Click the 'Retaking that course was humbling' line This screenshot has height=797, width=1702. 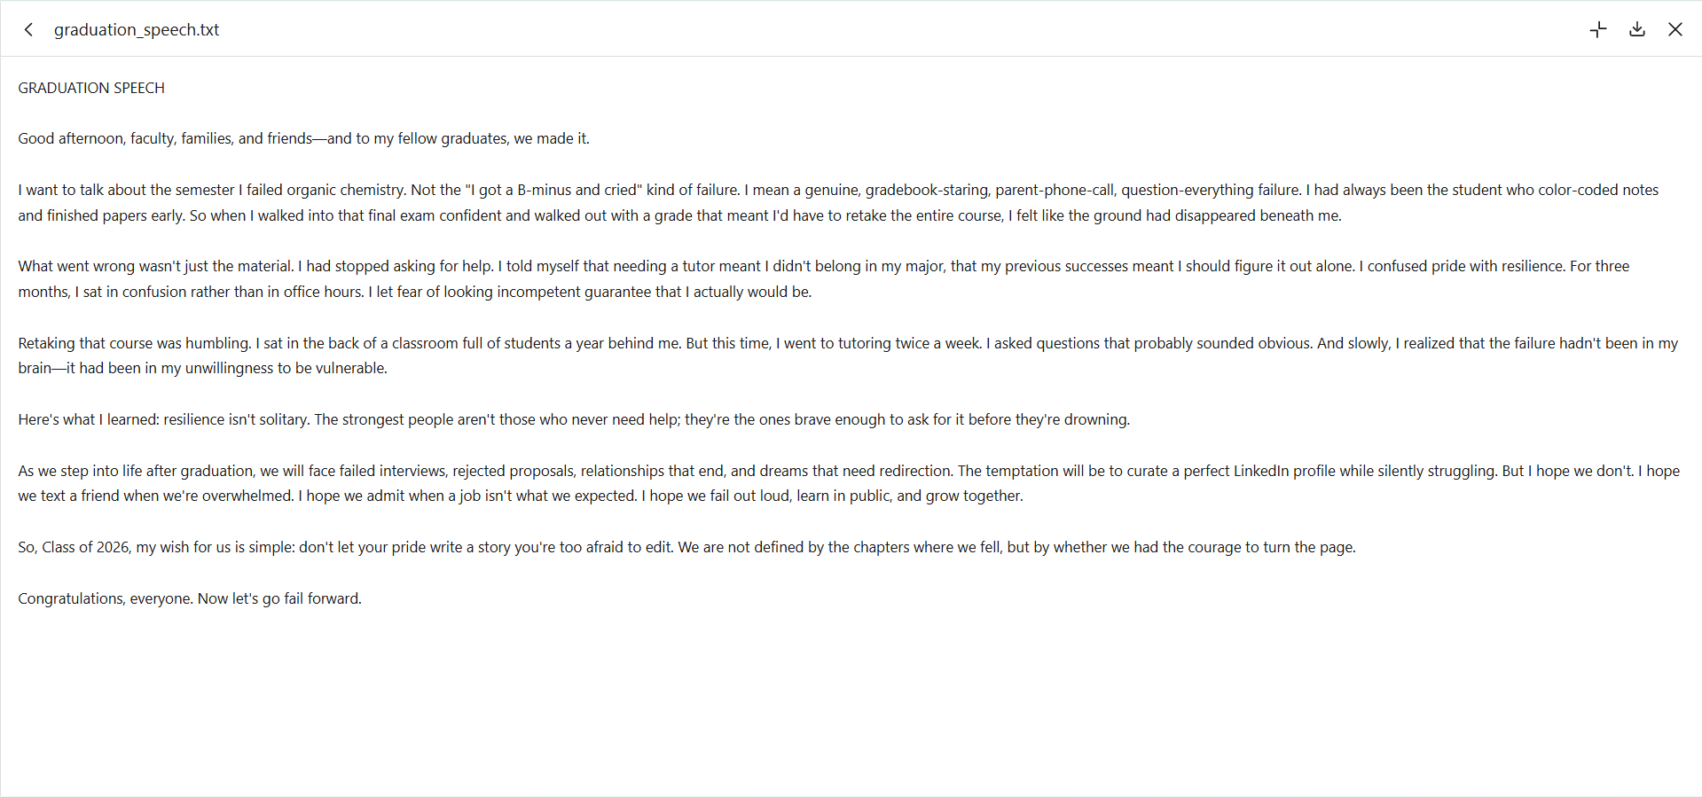click(x=848, y=343)
